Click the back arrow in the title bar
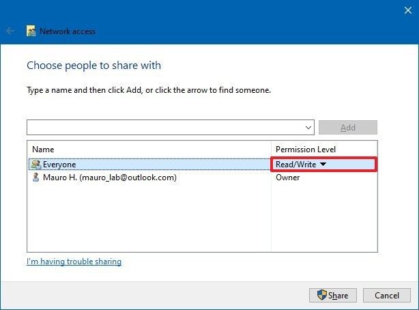Screen dimensions: 419x310 pos(10,31)
